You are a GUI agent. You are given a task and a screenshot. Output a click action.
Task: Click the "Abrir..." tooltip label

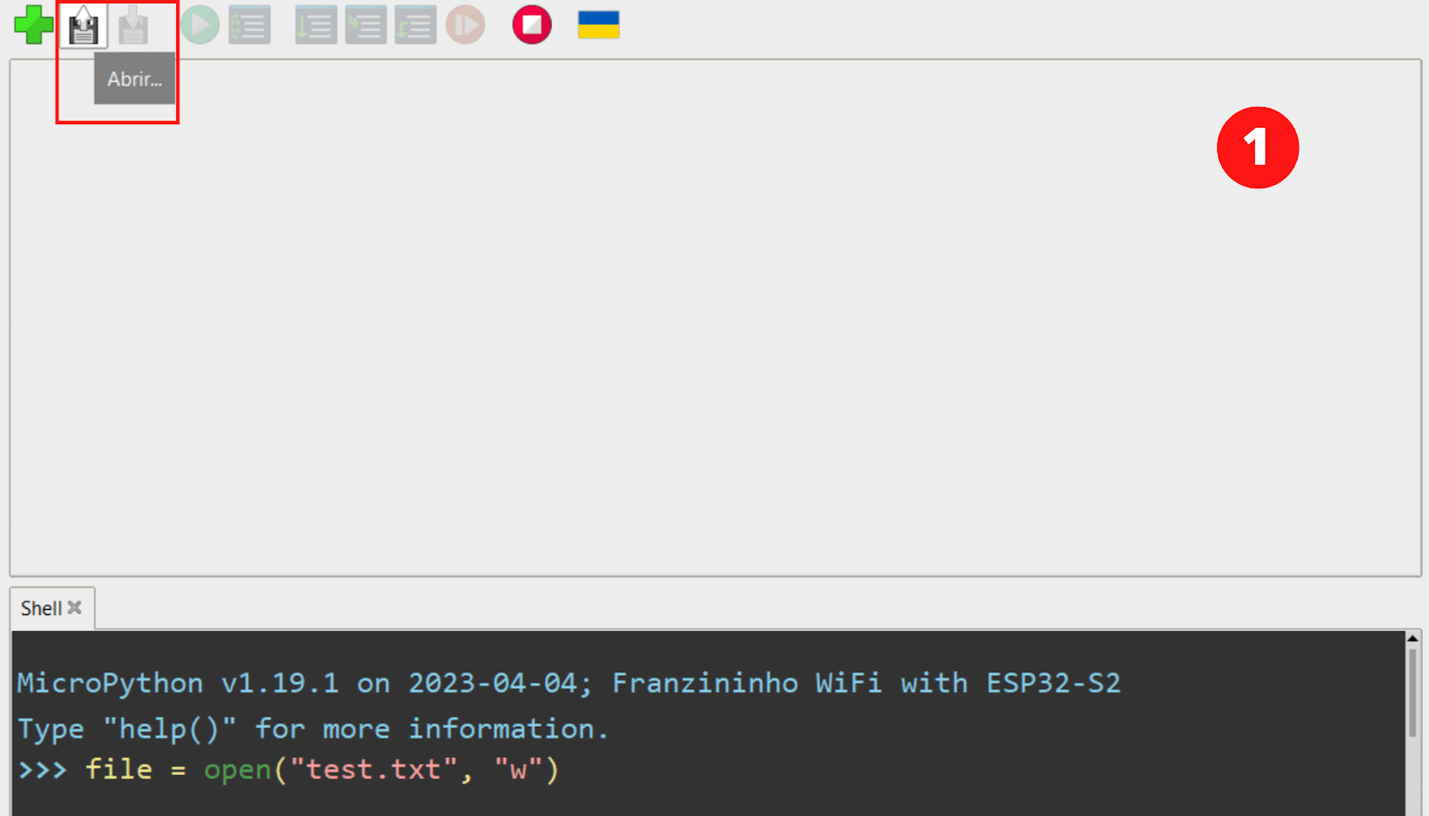click(x=135, y=79)
